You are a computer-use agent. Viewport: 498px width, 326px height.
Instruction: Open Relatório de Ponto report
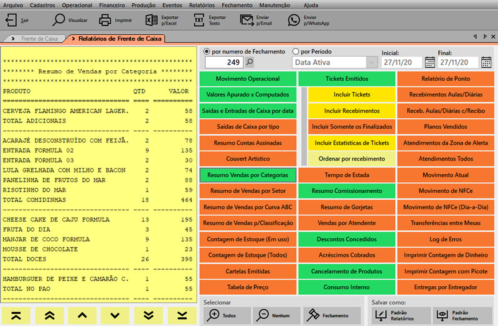pos(446,79)
